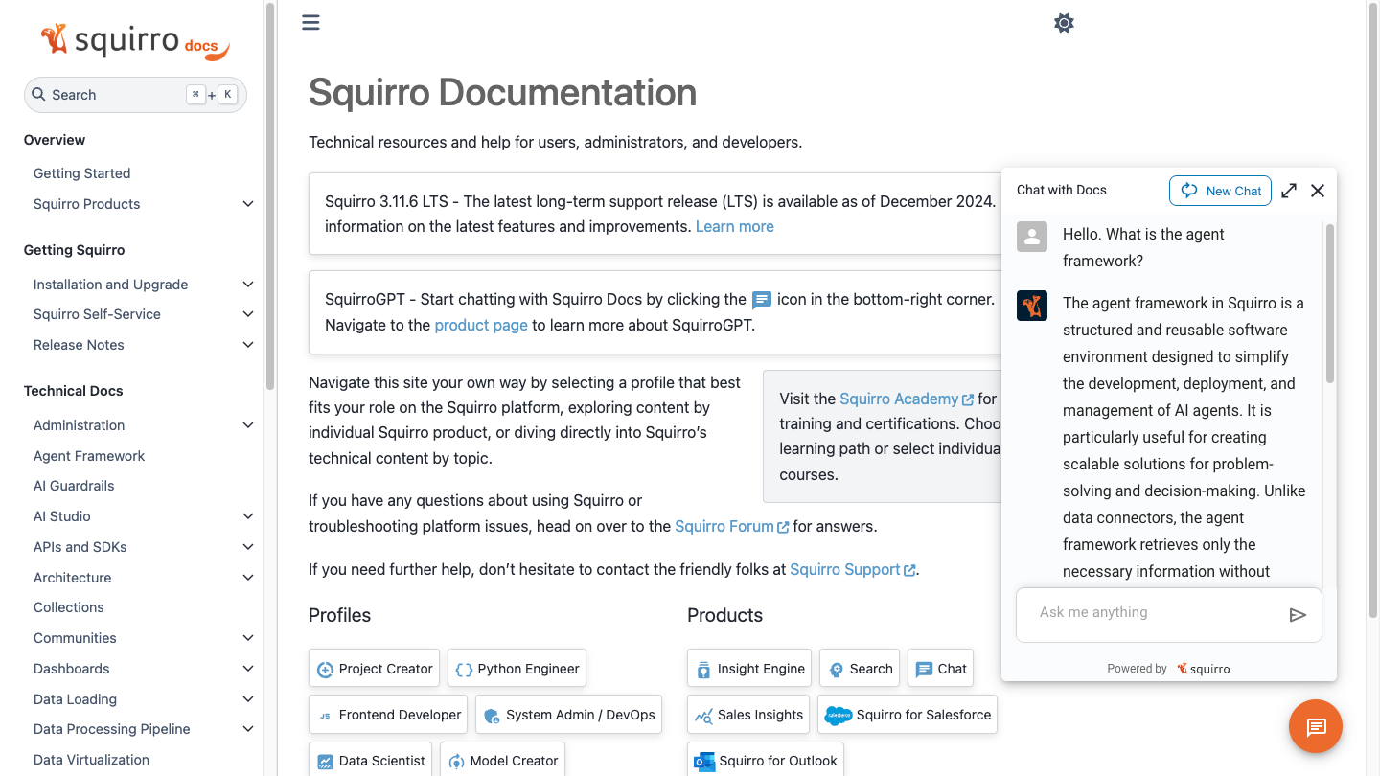This screenshot has height=776, width=1380.
Task: Expand Squirro Self-Service chevron
Action: [248, 314]
